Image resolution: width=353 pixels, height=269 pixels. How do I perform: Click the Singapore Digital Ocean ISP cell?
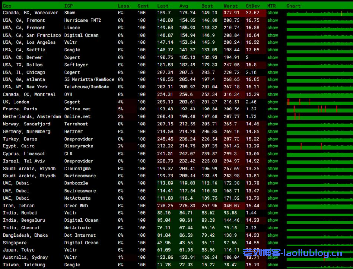[81, 243]
